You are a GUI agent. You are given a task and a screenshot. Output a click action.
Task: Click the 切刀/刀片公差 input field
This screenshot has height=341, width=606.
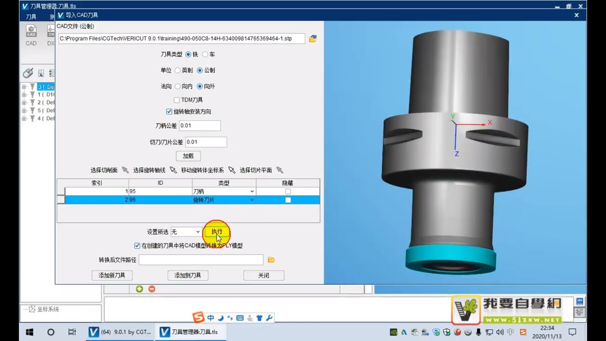click(206, 142)
